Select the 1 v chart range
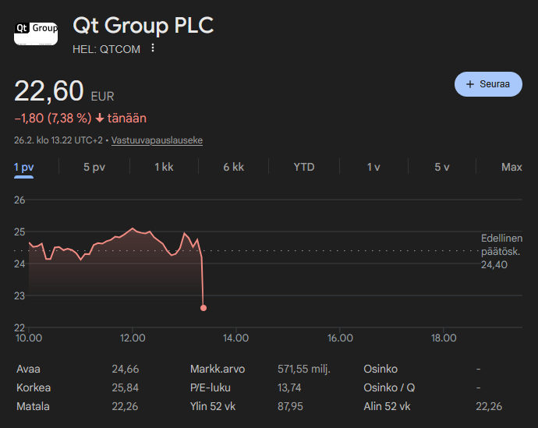Screen dimensions: 538x428 point(373,167)
